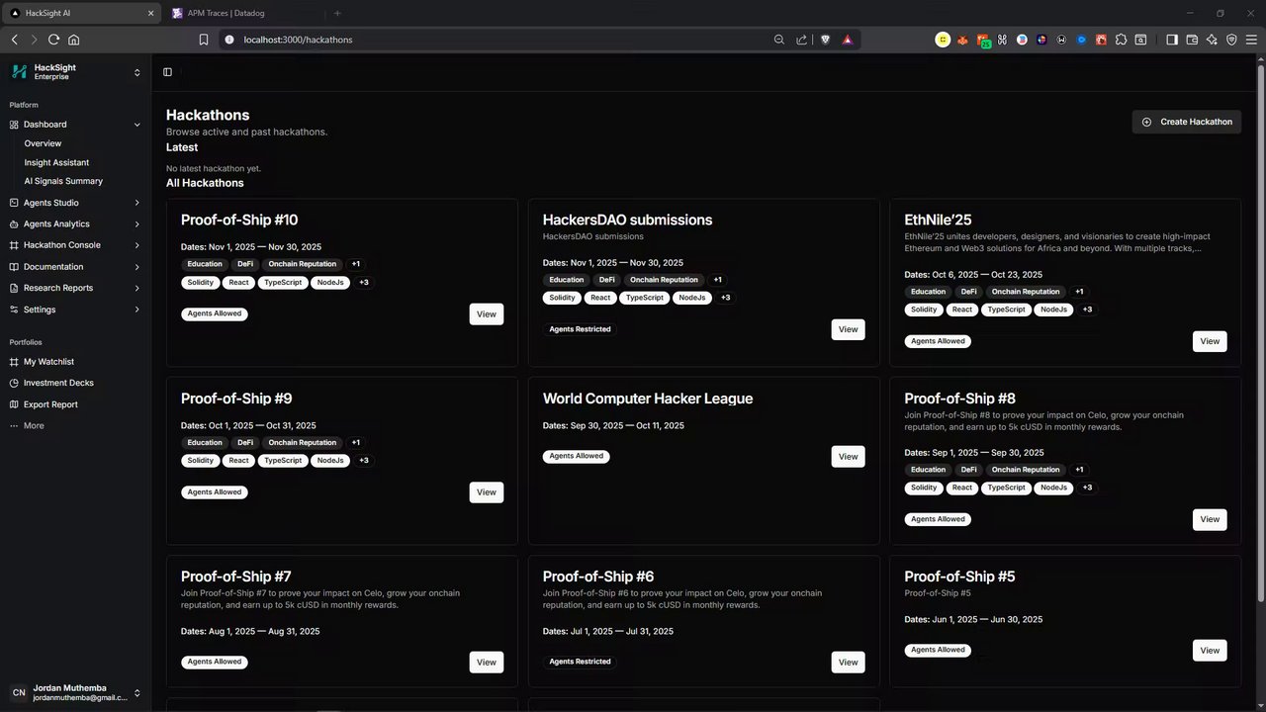Open the Insight Assistant menu item
The width and height of the screenshot is (1266, 712).
coord(56,162)
